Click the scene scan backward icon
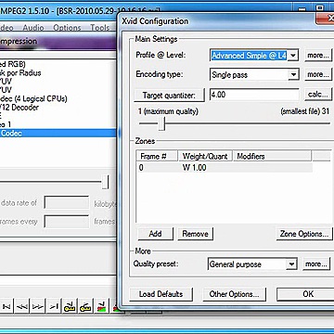Screen dimensions: 334x334 (101, 306)
